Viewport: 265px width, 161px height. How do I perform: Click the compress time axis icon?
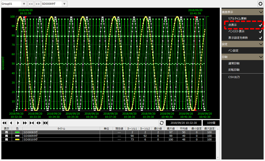tap(32, 123)
